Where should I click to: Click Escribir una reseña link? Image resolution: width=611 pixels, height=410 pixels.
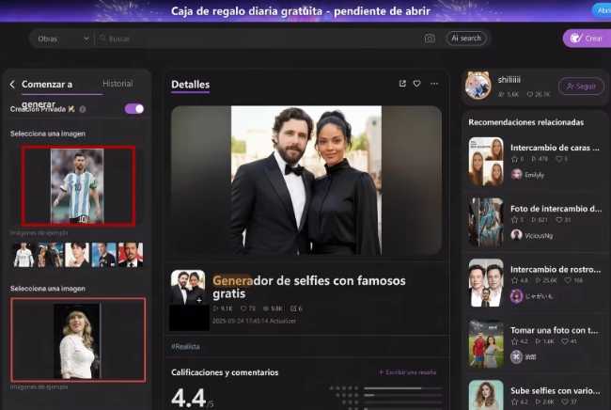[408, 372]
